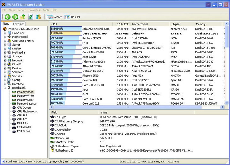
Task: Open the Favorites menu
Action: pyautogui.click(x=34, y=10)
